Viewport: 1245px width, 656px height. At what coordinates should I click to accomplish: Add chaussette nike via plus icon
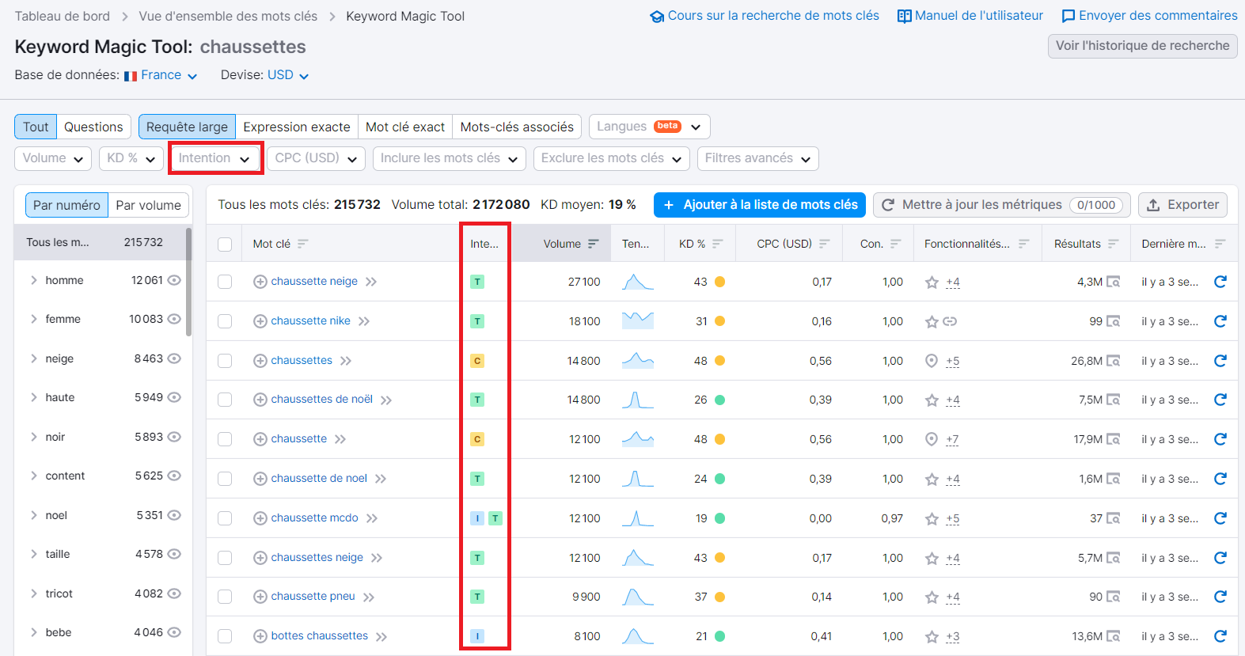260,321
